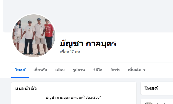Select the bio text with birth date 2504
Image resolution: width=173 pixels, height=104 pixels.
pyautogui.click(x=74, y=97)
